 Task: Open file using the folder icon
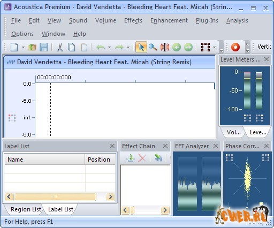click(32, 48)
